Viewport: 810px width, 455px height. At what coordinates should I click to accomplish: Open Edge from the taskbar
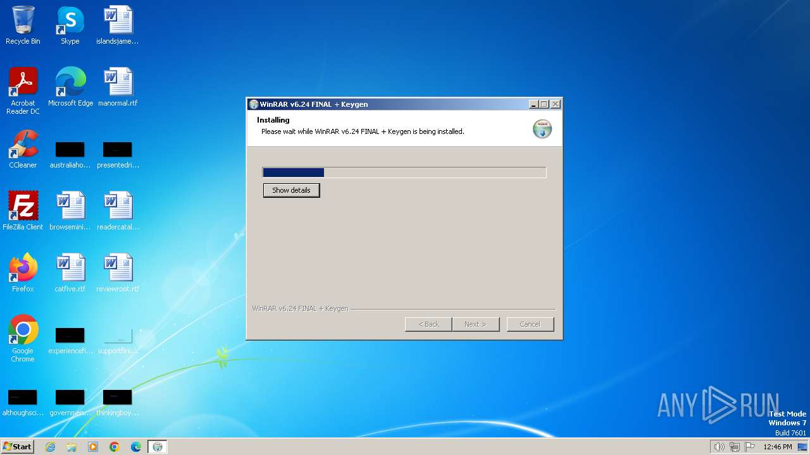(x=136, y=447)
